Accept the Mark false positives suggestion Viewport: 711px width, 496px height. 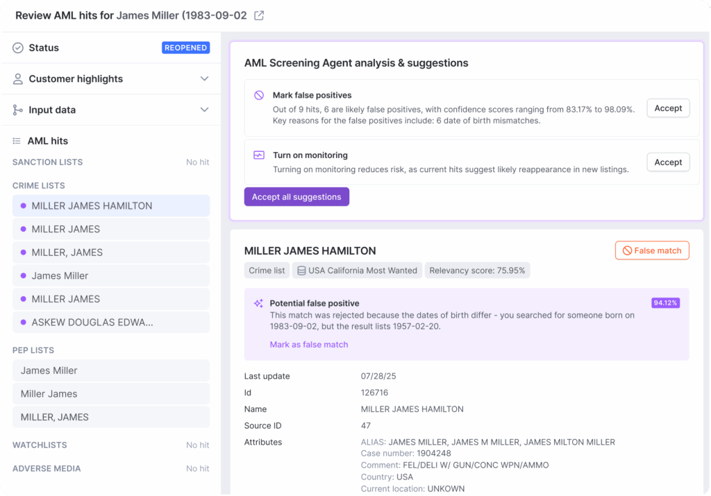click(x=668, y=108)
